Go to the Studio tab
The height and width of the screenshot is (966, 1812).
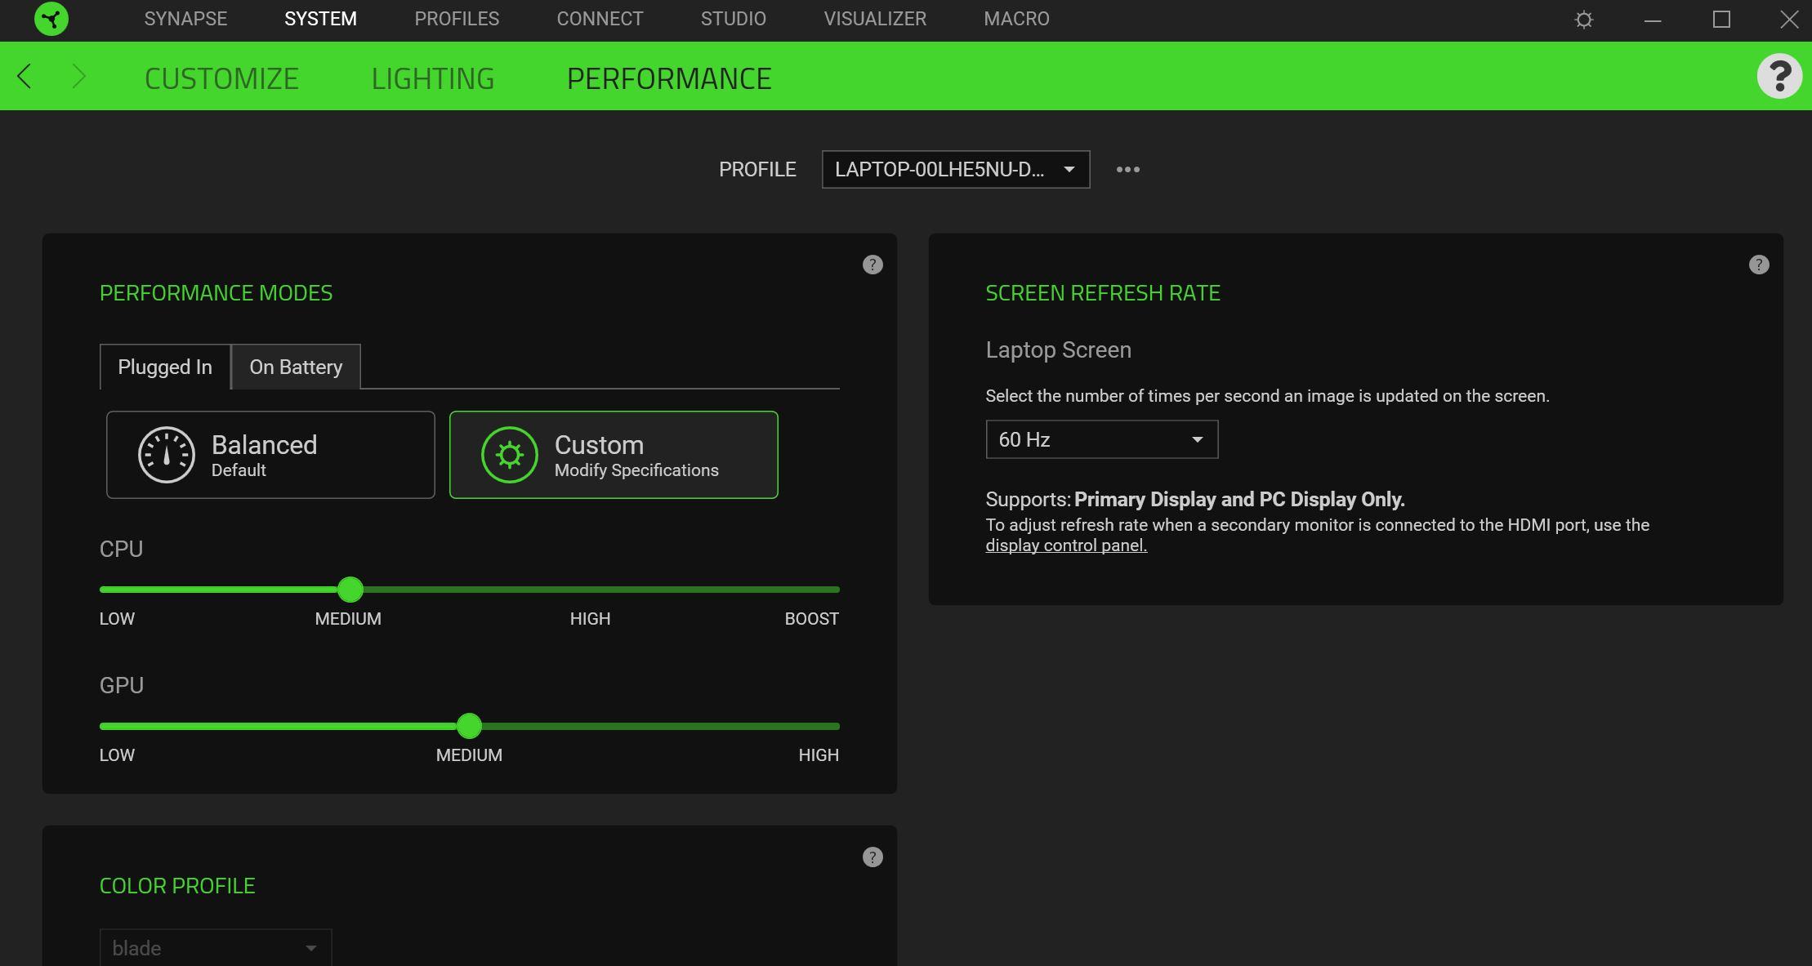pos(733,19)
